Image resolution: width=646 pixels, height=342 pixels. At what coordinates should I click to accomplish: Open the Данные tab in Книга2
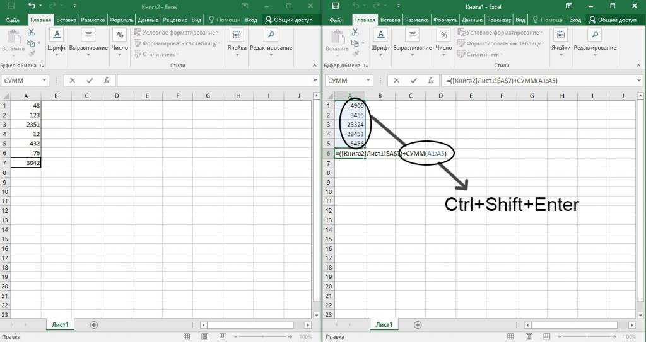tap(148, 20)
